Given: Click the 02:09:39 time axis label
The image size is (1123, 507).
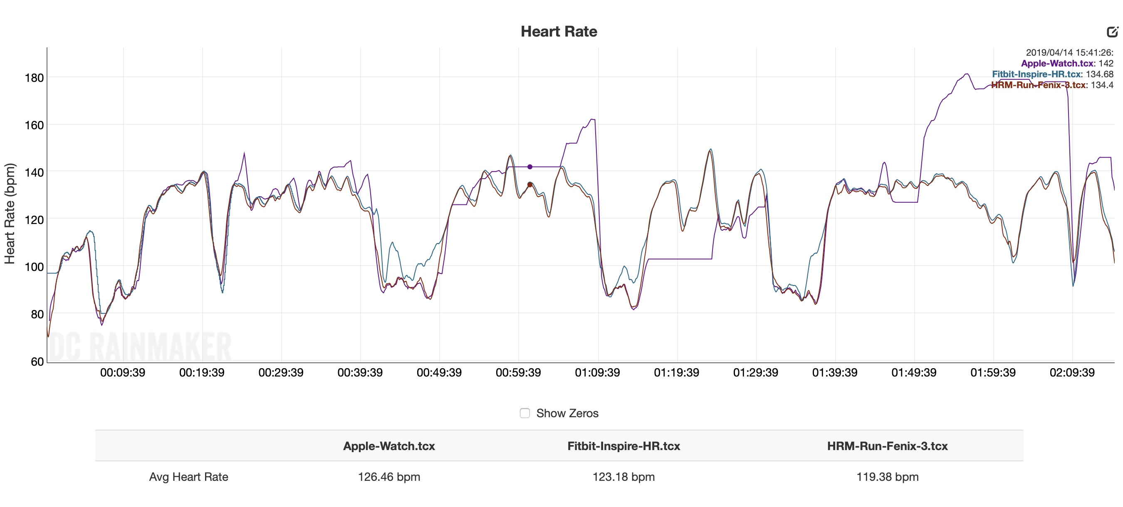Looking at the screenshot, I should (1072, 372).
